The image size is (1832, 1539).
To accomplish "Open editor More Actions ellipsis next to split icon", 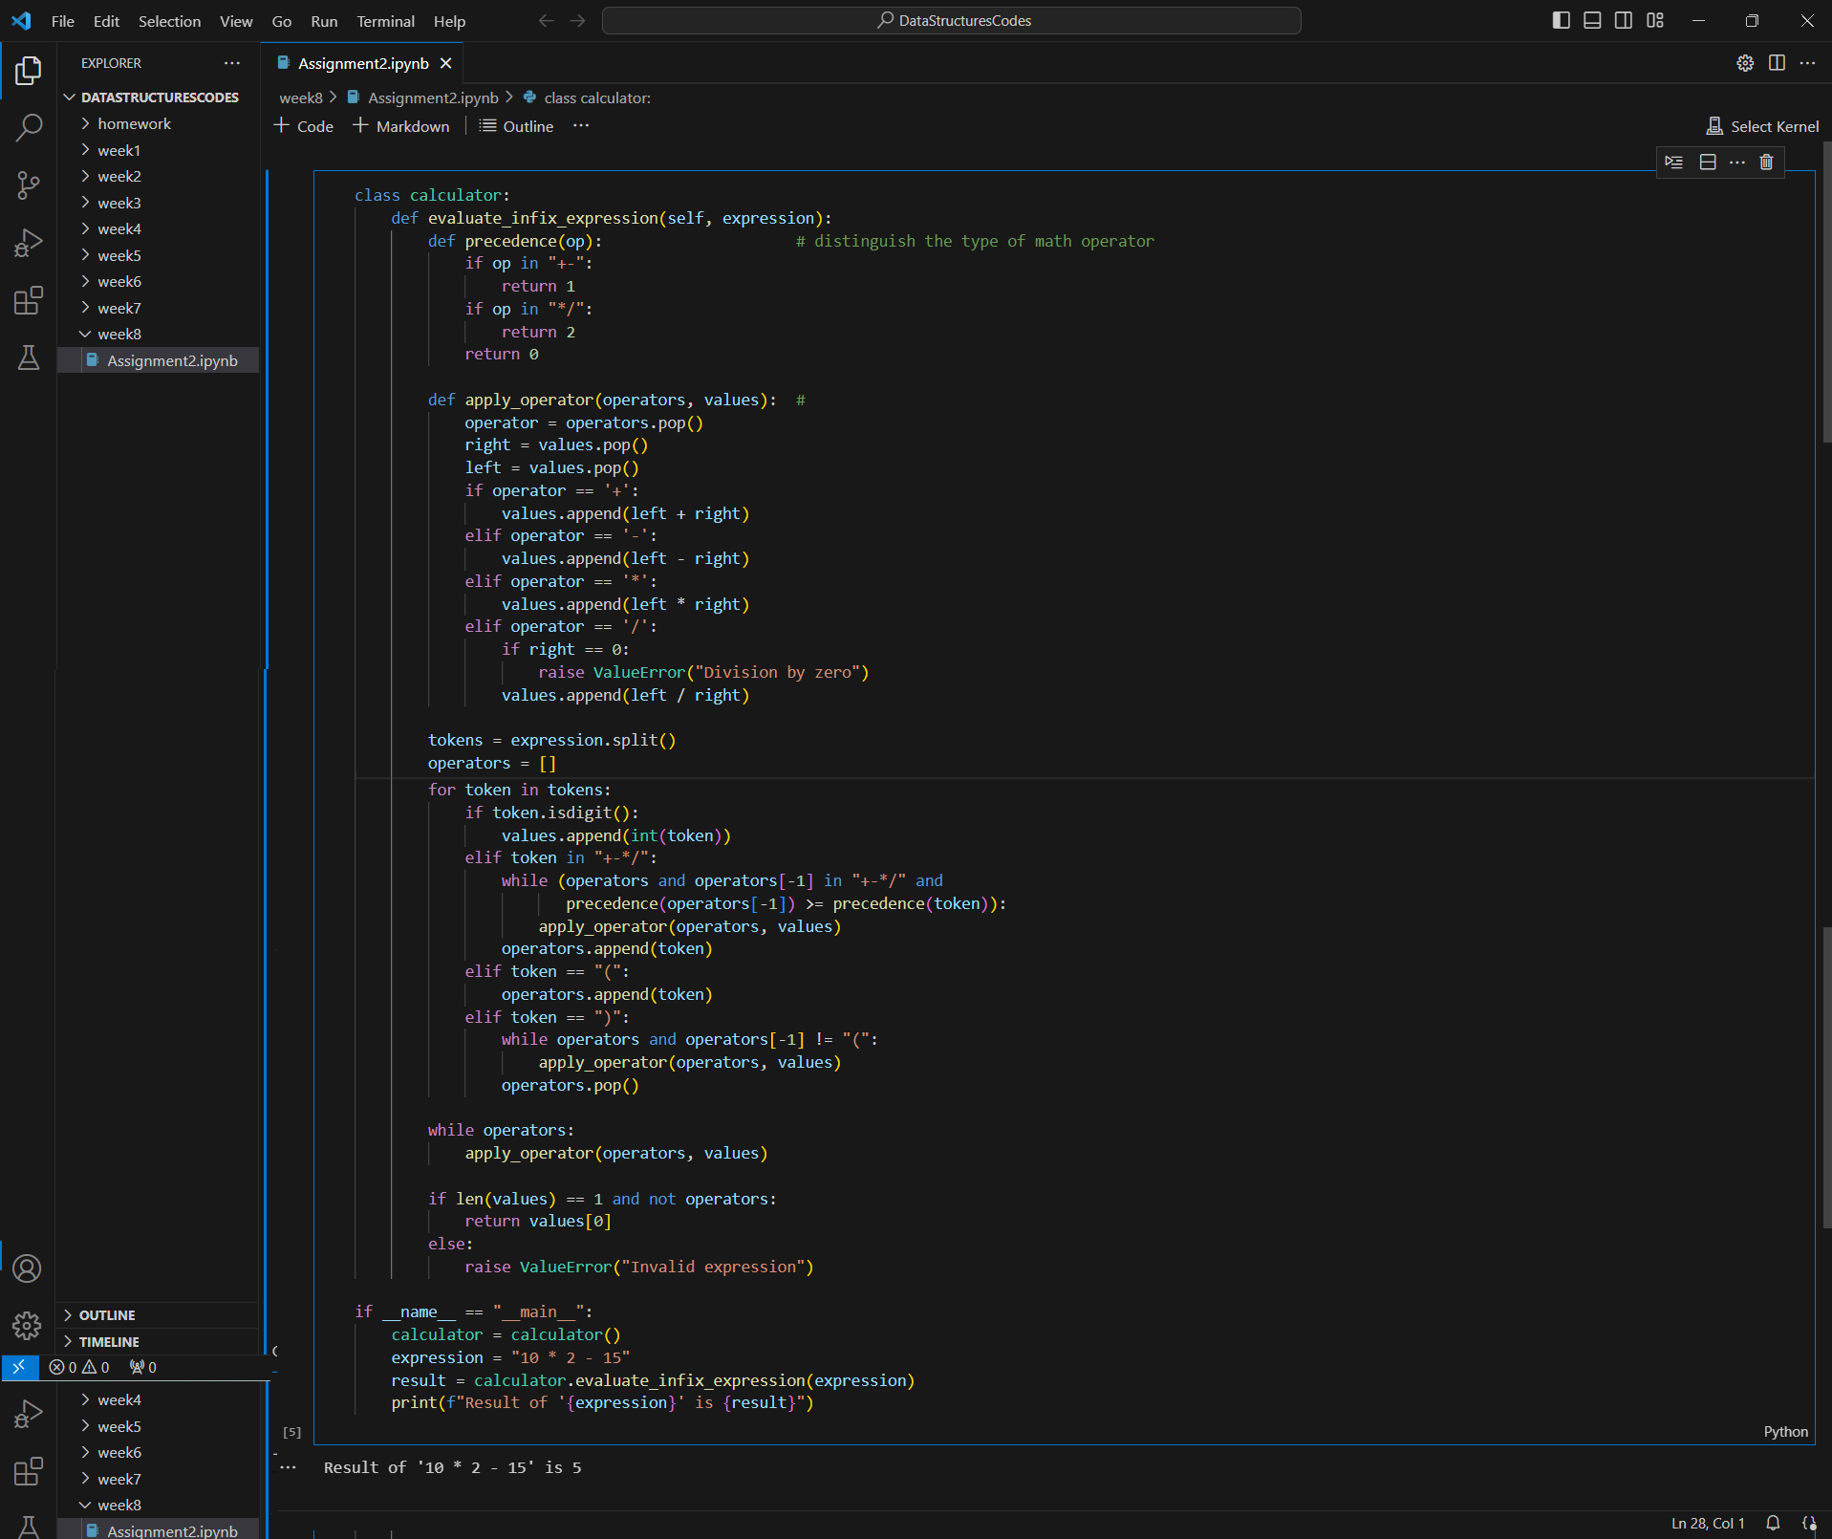I will point(1807,63).
